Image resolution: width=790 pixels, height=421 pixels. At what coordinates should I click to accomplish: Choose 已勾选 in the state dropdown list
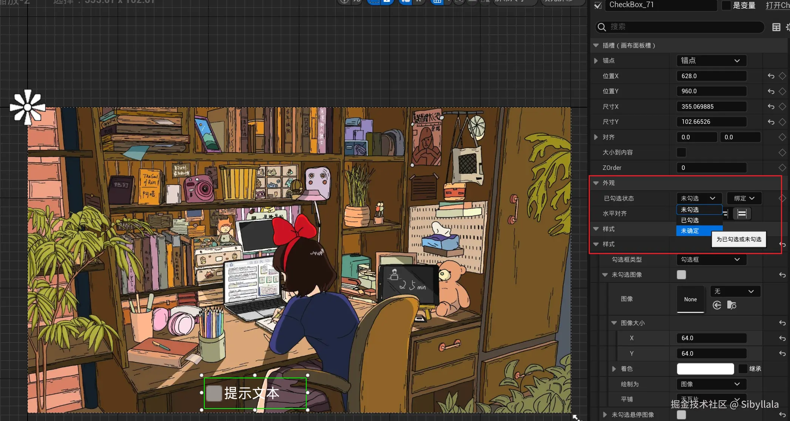tap(690, 220)
